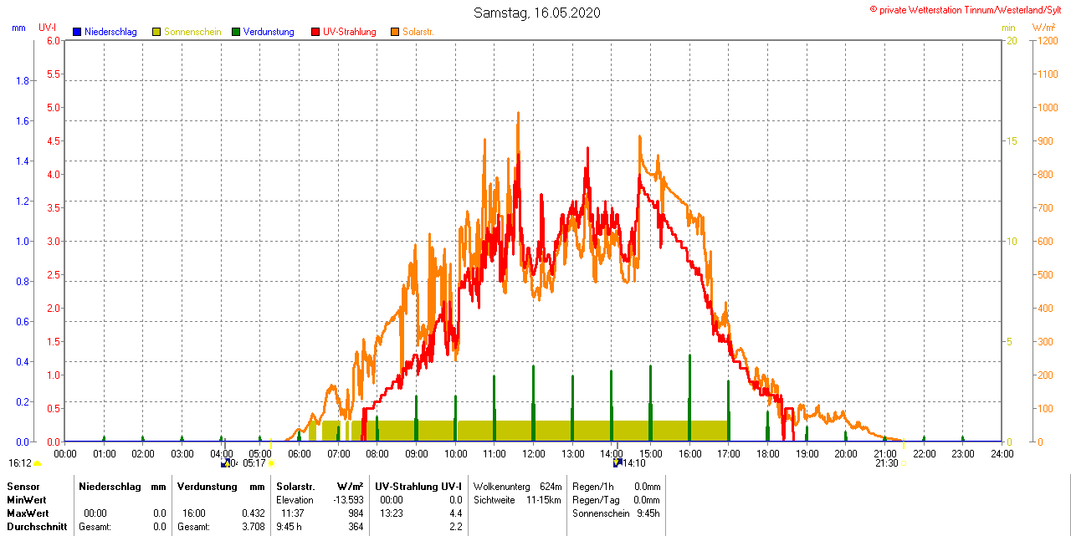Click the solar average value 364
Image resolution: width=1071 pixels, height=536 pixels.
pyautogui.click(x=356, y=527)
